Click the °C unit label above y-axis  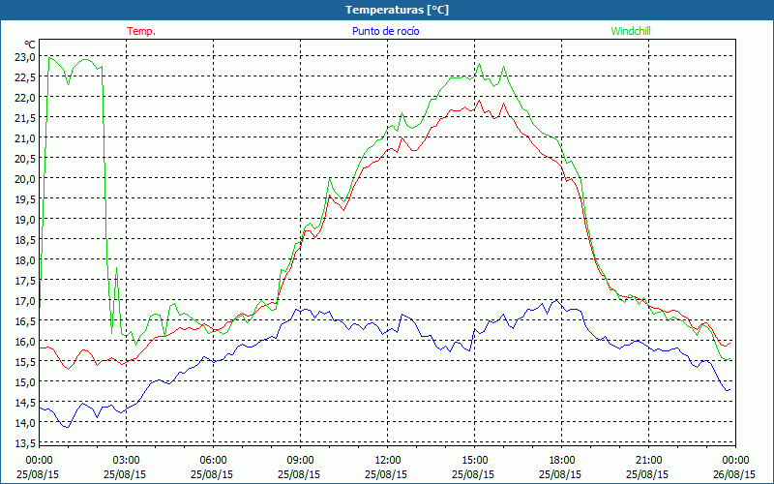29,45
